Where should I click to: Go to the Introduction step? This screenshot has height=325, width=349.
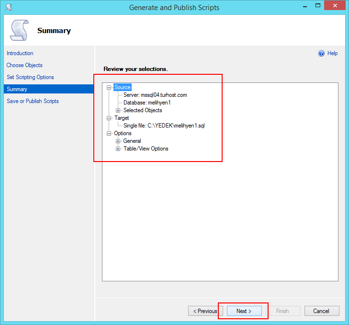pos(20,53)
